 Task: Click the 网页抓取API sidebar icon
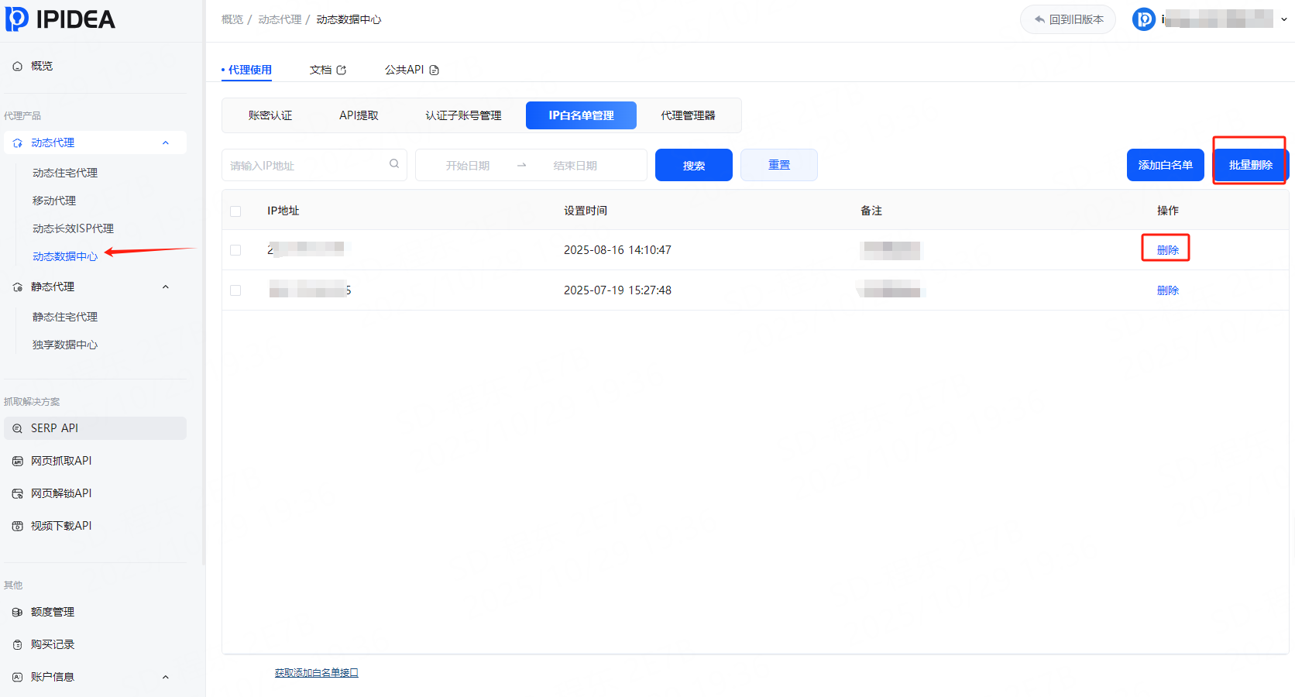pyautogui.click(x=18, y=461)
